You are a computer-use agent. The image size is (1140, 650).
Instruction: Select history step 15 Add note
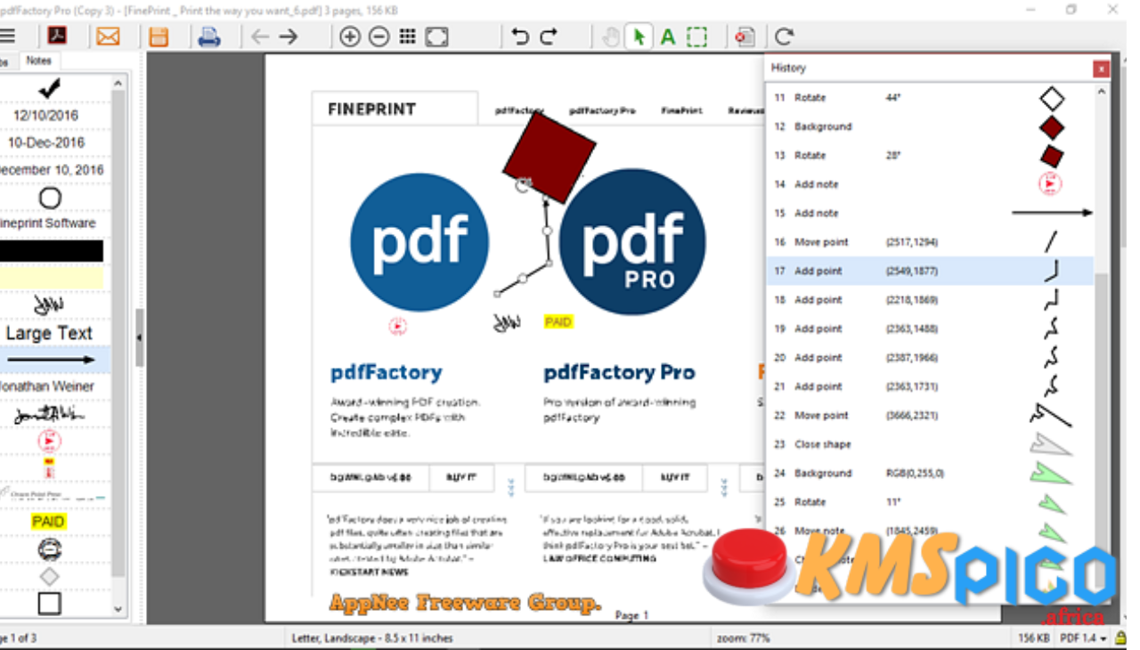pos(930,214)
